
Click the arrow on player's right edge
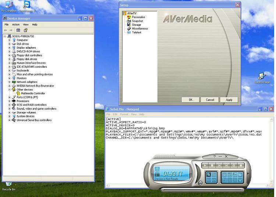(248, 174)
